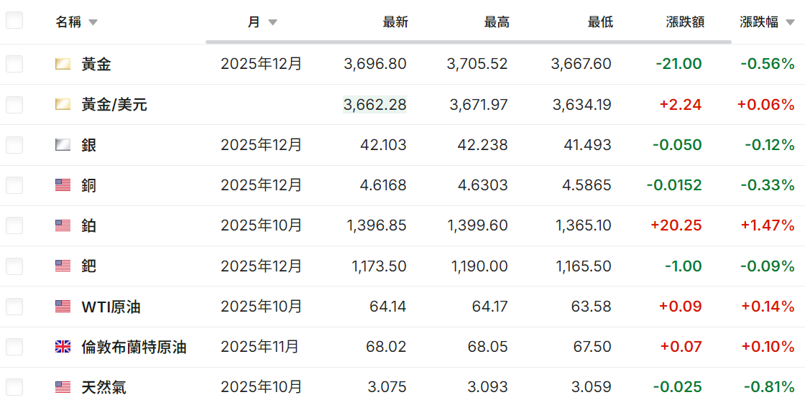Click gold's latest price 3,696.80

(374, 64)
